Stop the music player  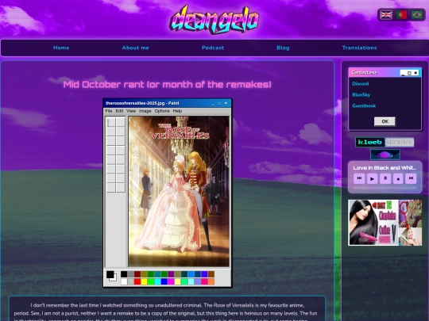[x=398, y=178]
